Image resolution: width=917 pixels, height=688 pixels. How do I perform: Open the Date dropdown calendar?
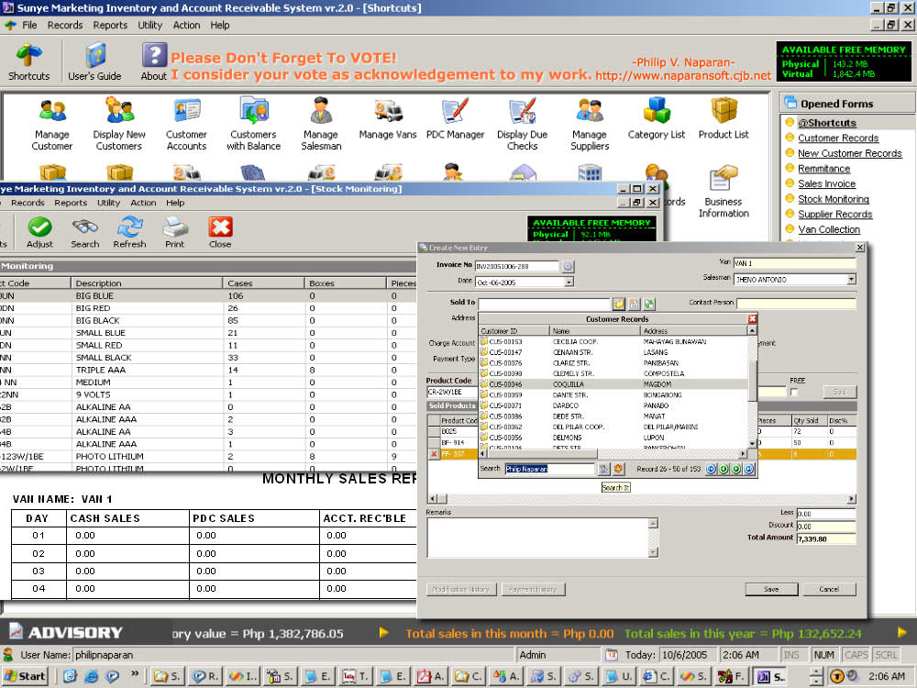tap(569, 282)
